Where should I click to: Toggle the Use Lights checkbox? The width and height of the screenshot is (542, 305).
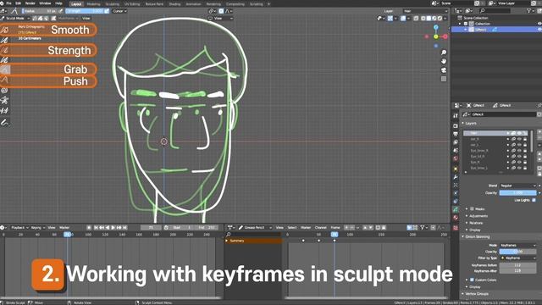[x=534, y=200]
